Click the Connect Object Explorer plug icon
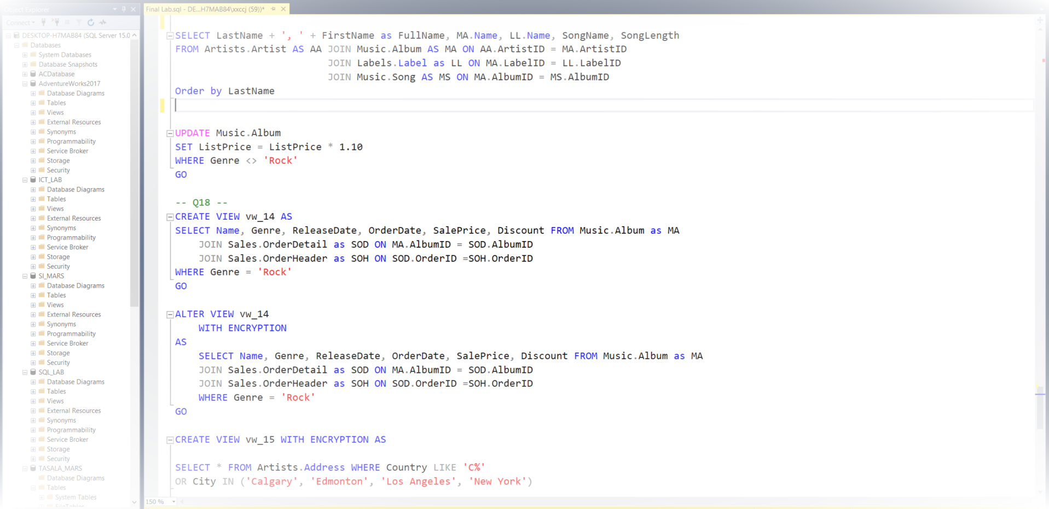Screen dimensions: 1049x509 tap(44, 22)
